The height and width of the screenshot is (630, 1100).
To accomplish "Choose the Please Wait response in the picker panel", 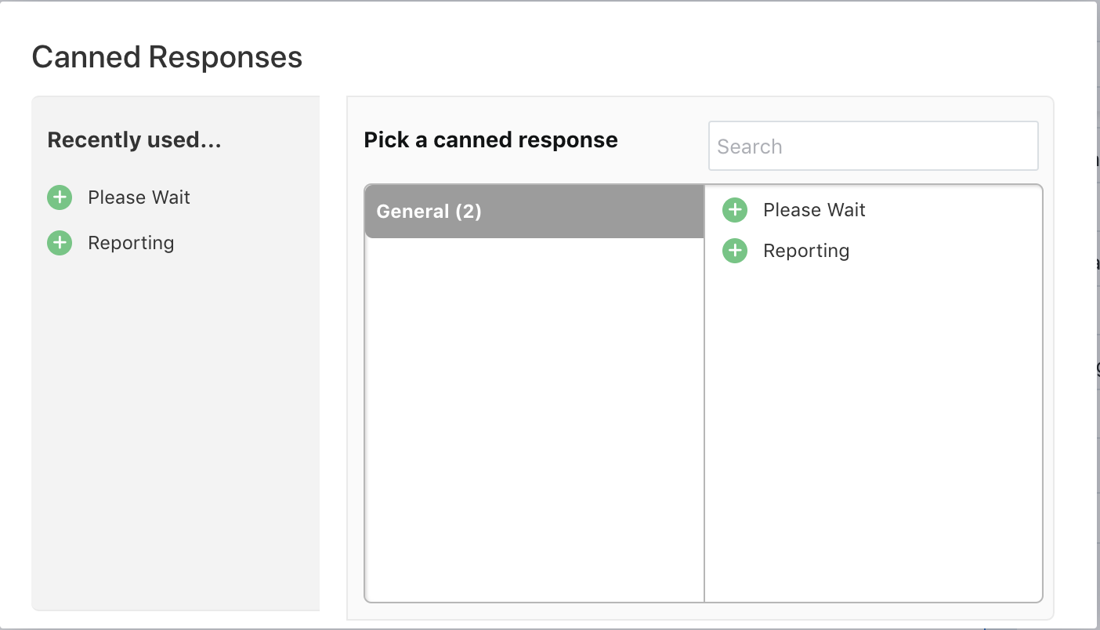I will tap(814, 209).
